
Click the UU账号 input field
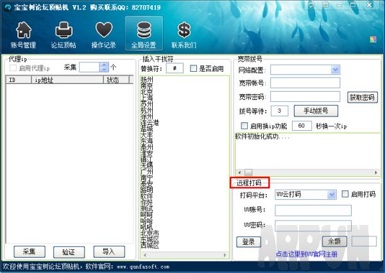coord(313,210)
